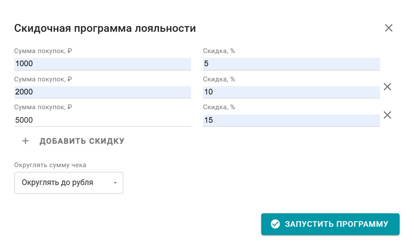Focus the purchase sum field with 1000
This screenshot has width=414, height=249.
[102, 64]
